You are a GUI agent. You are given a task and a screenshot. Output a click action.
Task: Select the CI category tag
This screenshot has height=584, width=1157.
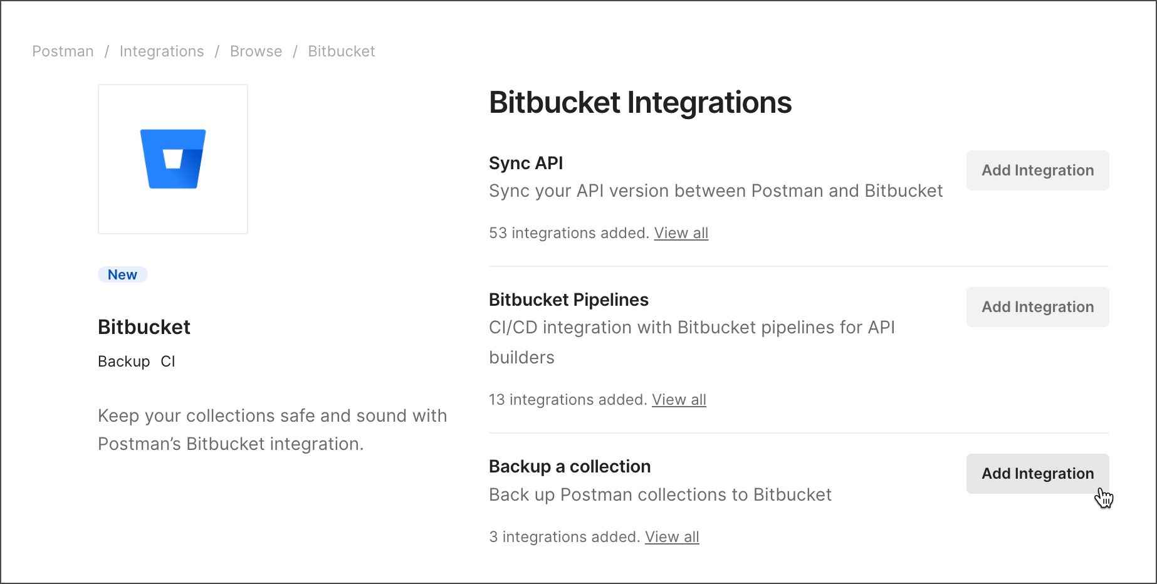[167, 361]
